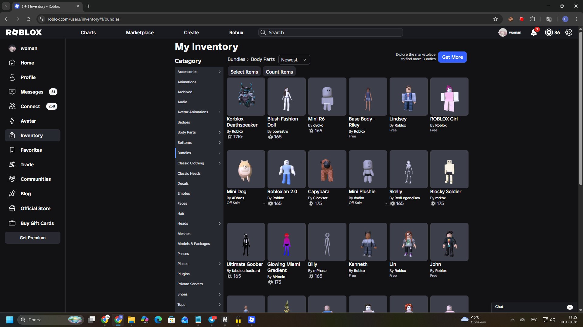The width and height of the screenshot is (583, 327).
Task: Open the Trade section icon
Action: tap(12, 164)
